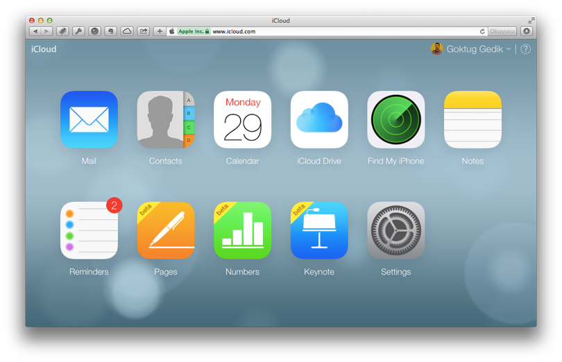Click the Okuyucu reader button
Image resolution: width=562 pixels, height=362 pixels.
(502, 31)
